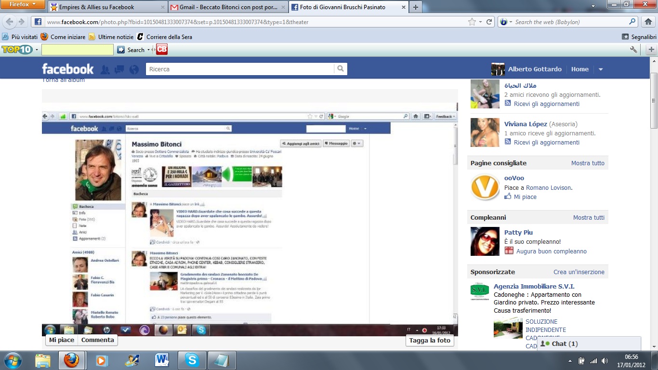
Task: Click the ooVoo page logo
Action: (x=485, y=187)
